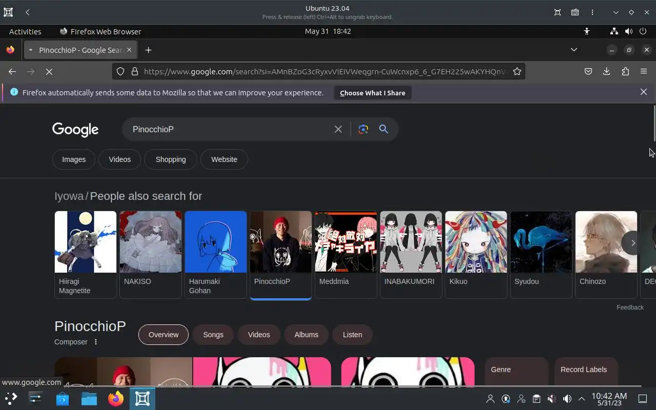This screenshot has width=656, height=410.
Task: Click the Google logo
Action: click(75, 130)
